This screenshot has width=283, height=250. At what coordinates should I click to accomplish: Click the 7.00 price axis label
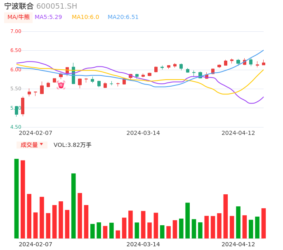pyautogui.click(x=16, y=31)
